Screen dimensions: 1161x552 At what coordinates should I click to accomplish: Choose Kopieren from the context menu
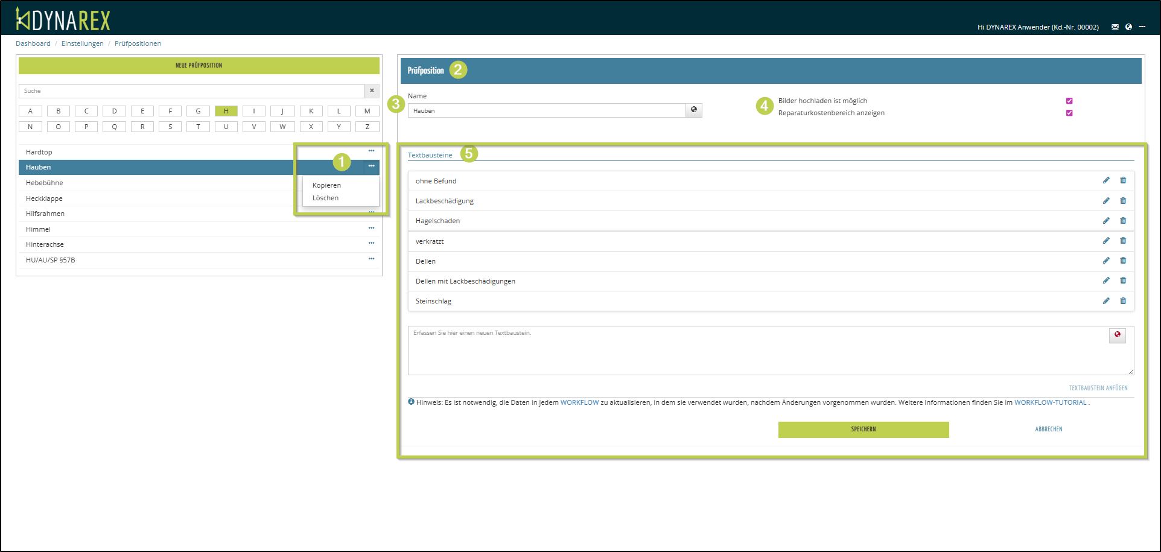tap(326, 185)
